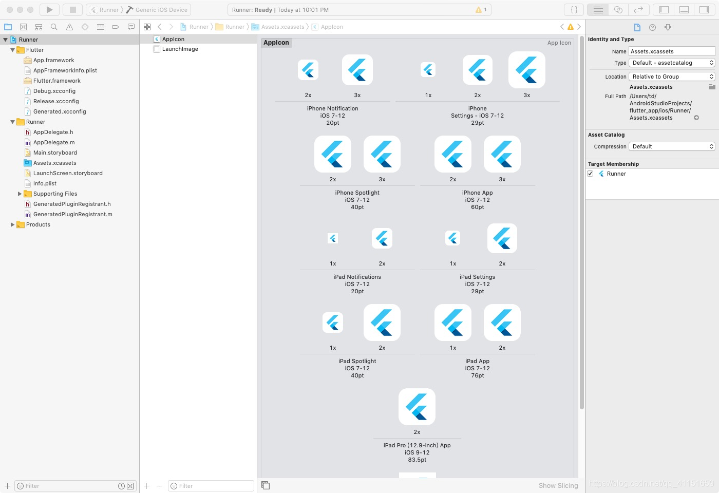The image size is (719, 493).
Task: Open Debug.xcconfig file
Action: tap(54, 91)
